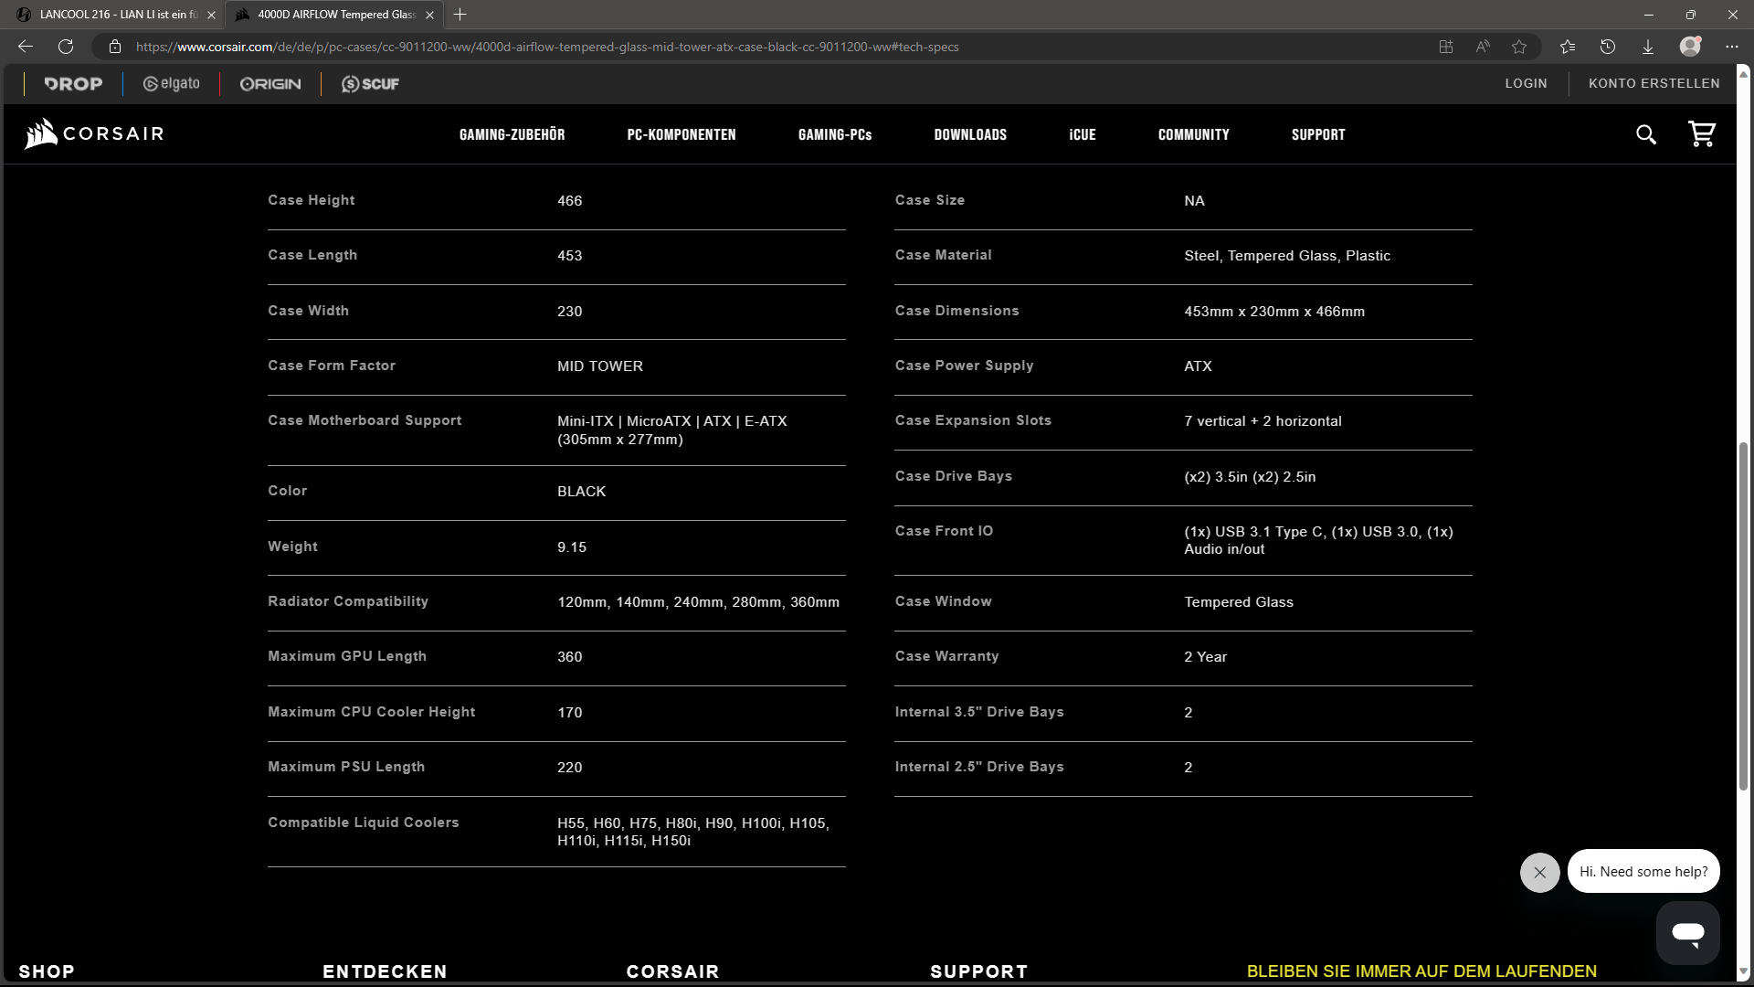This screenshot has width=1754, height=987.
Task: Click the LOGIN link
Action: point(1526,83)
